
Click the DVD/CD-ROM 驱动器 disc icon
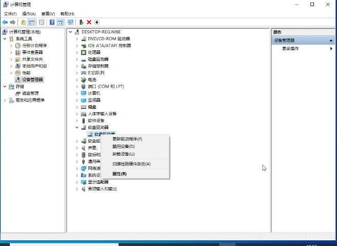pyautogui.click(x=84, y=39)
